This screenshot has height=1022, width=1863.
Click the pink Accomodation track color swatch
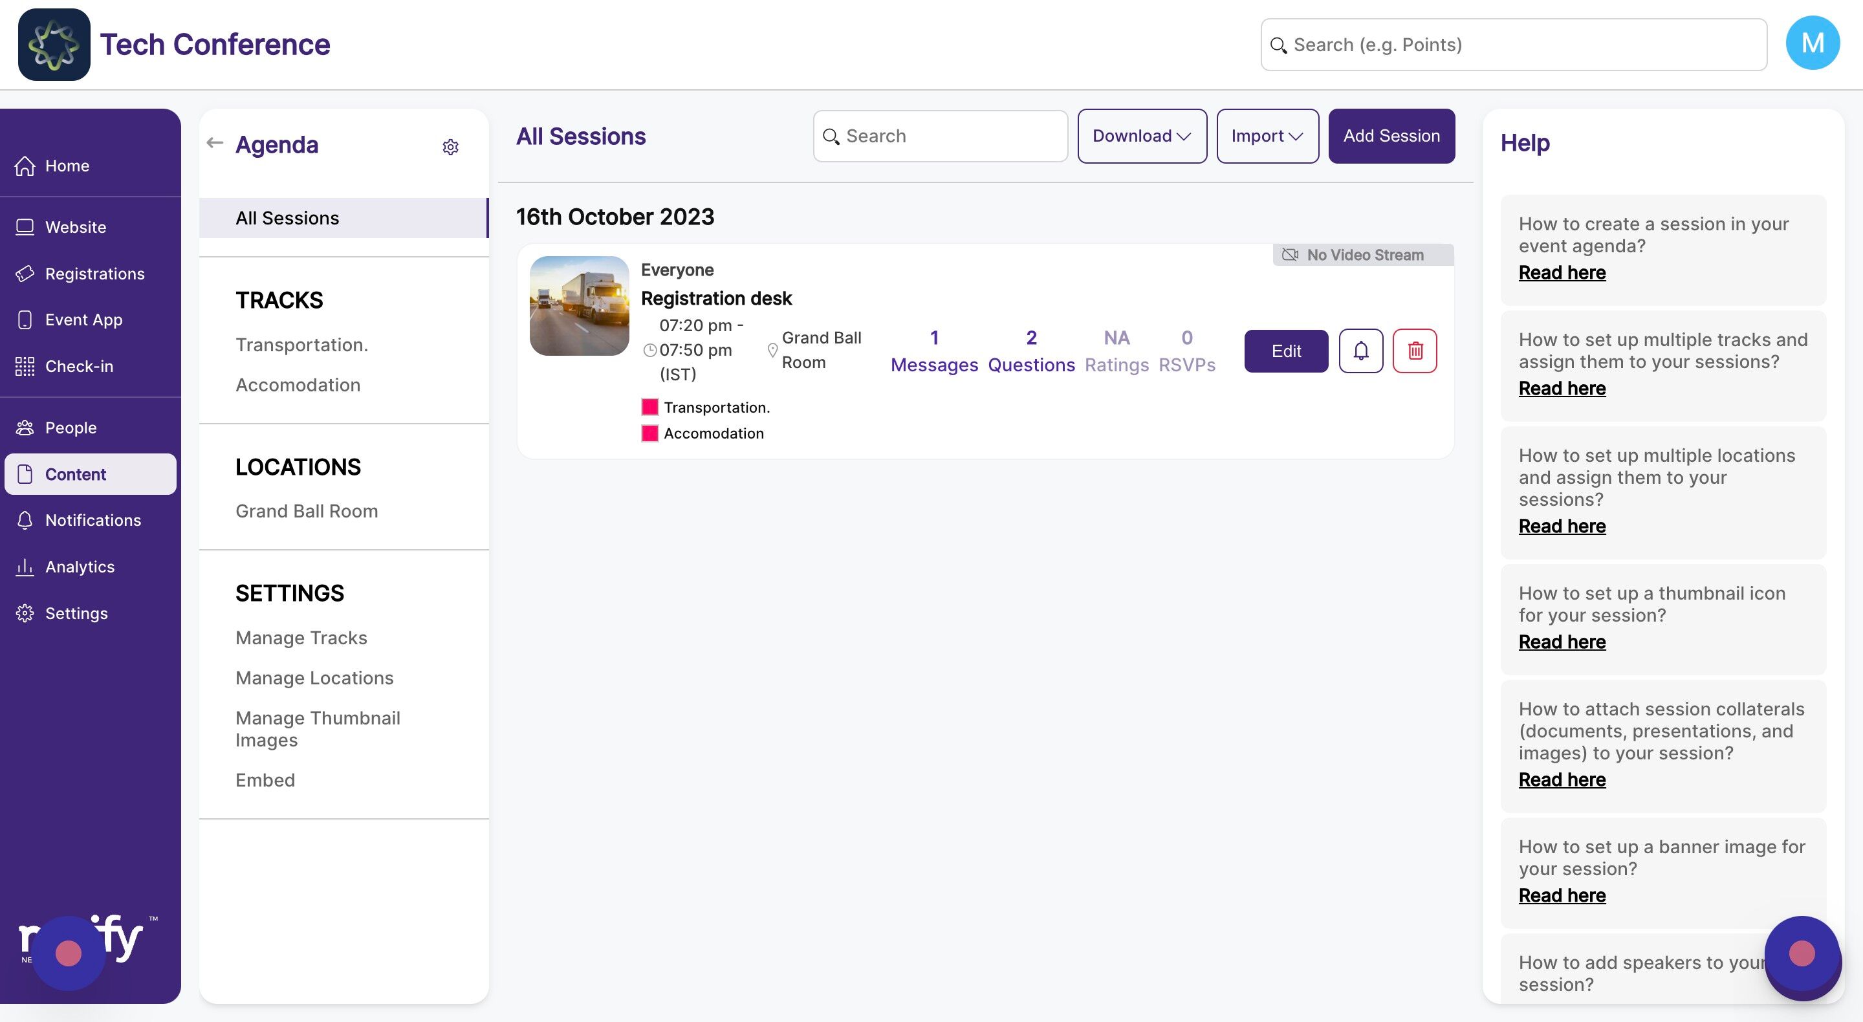[649, 433]
